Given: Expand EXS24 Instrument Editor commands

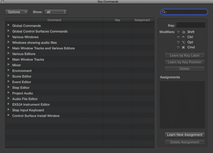Looking at the screenshot, I should click(x=8, y=104).
